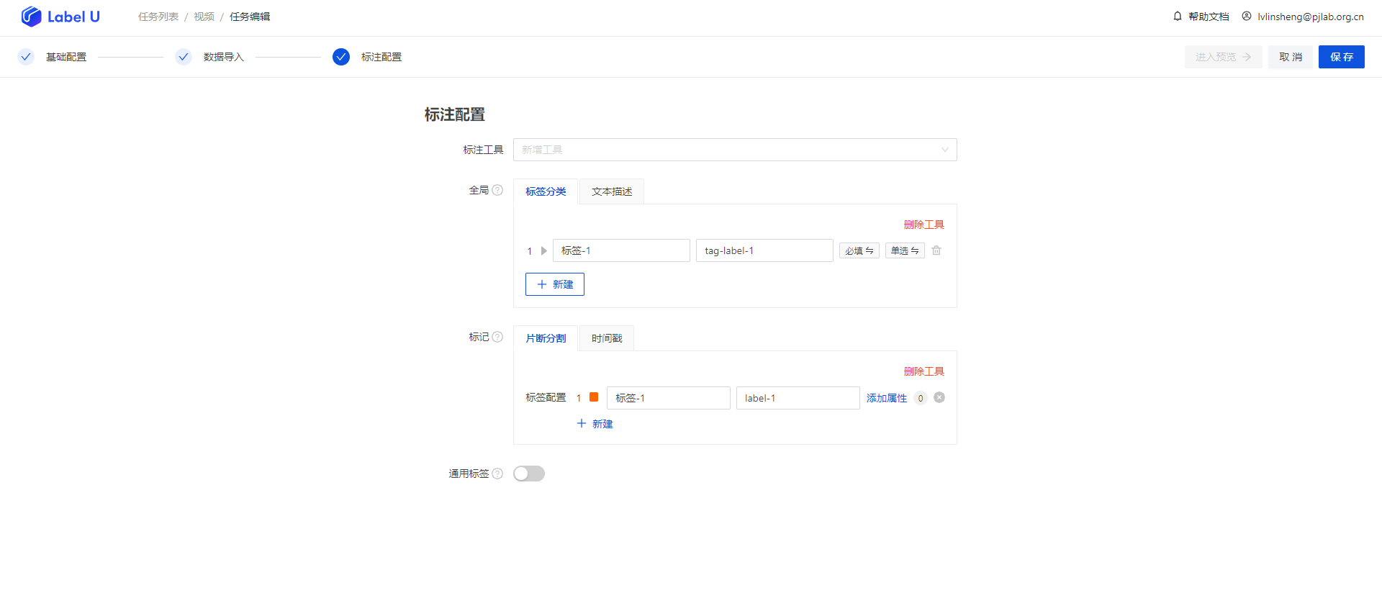
Task: Open the orange color swatch for 标签-1
Action: coord(594,397)
